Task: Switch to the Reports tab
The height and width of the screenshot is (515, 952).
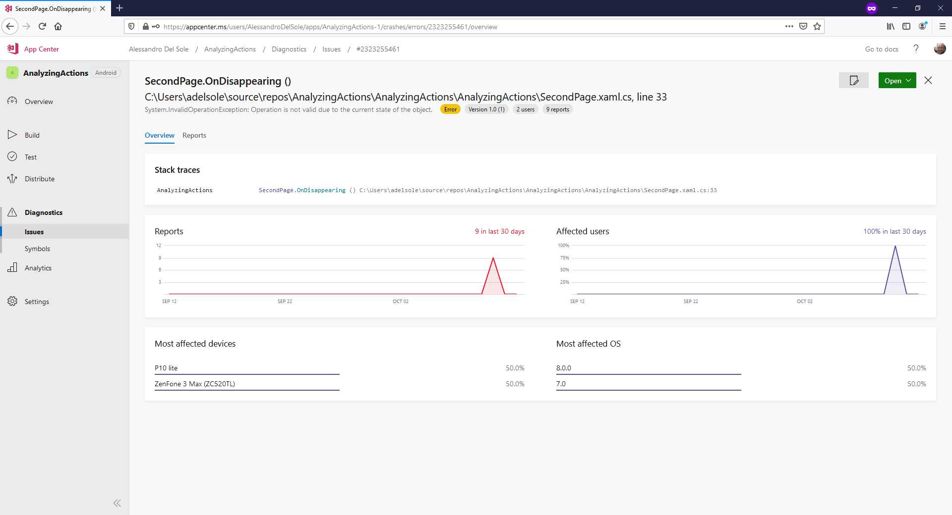Action: [194, 135]
